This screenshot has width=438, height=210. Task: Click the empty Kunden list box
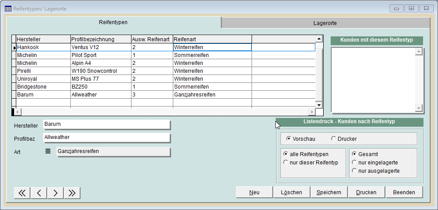click(373, 80)
